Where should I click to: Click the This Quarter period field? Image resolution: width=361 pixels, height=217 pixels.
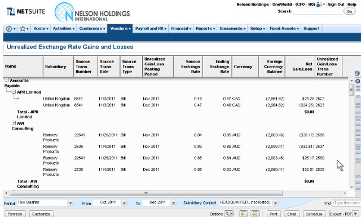(42, 202)
